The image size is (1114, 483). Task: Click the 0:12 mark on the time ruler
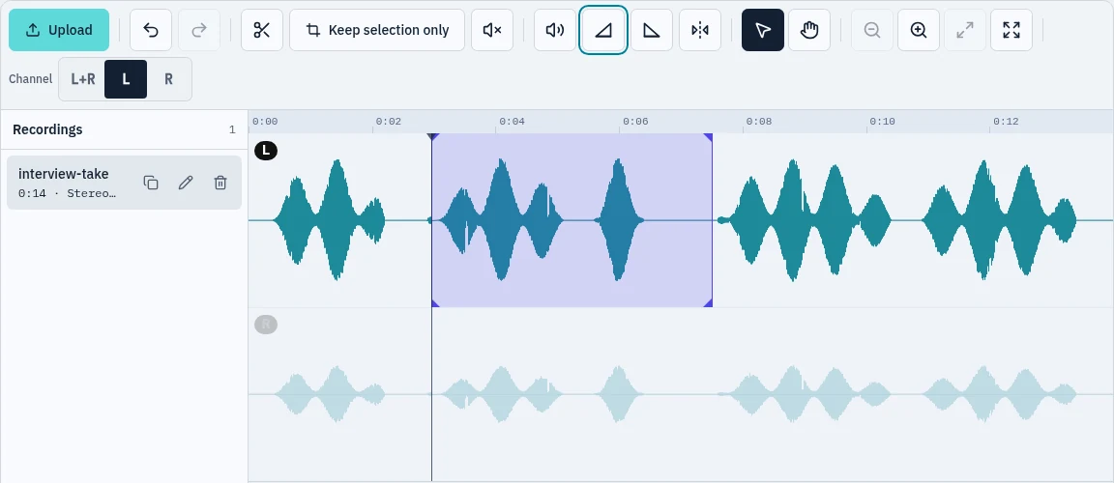(1006, 122)
